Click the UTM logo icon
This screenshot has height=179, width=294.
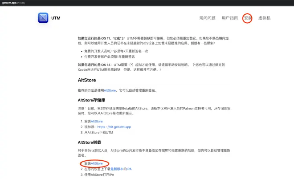coord(43,18)
